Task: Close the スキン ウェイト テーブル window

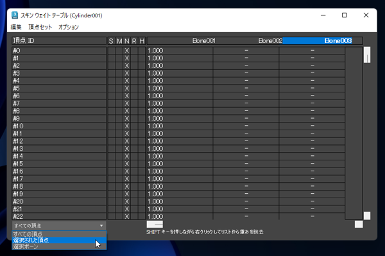Action: click(366, 15)
